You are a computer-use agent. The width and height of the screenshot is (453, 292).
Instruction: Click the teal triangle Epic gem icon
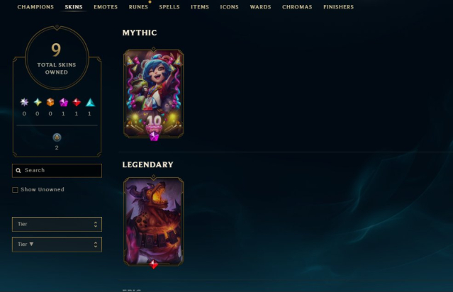pos(90,103)
